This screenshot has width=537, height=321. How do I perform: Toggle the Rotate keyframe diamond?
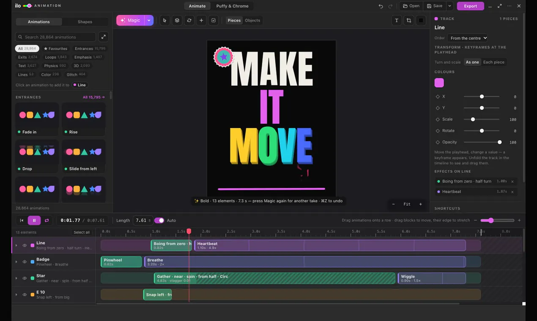tap(438, 131)
